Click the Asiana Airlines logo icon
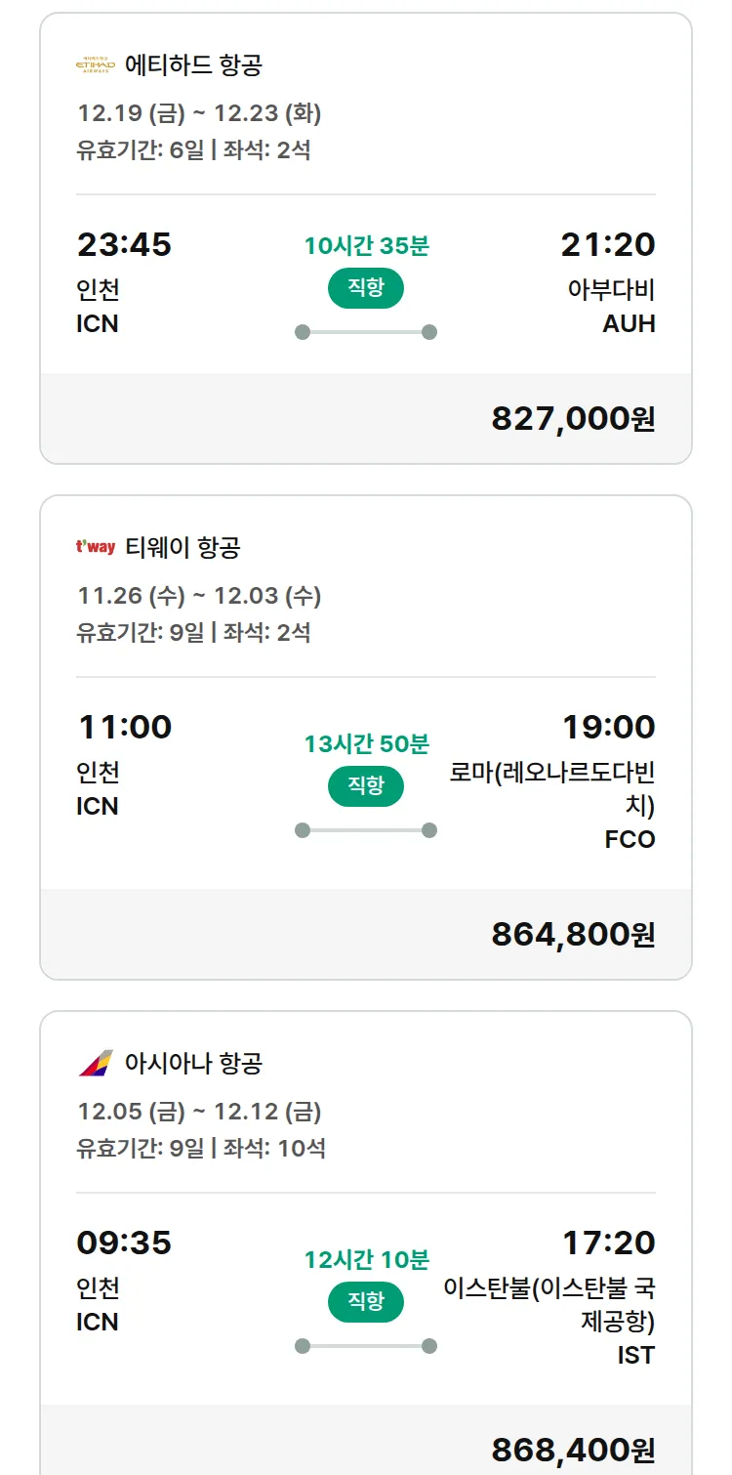The width and height of the screenshot is (732, 1475). [96, 1063]
